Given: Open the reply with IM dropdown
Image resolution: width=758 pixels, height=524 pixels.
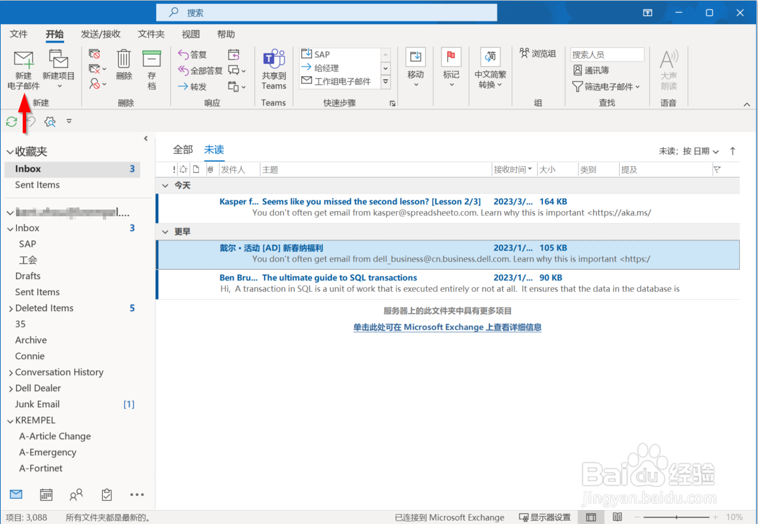Looking at the screenshot, I should click(237, 71).
